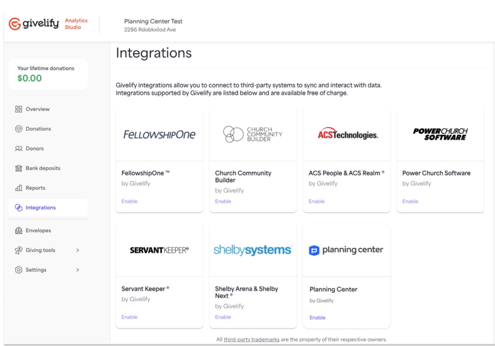Click the $0.00 lifetime donations amount
495x346 pixels.
click(x=30, y=78)
